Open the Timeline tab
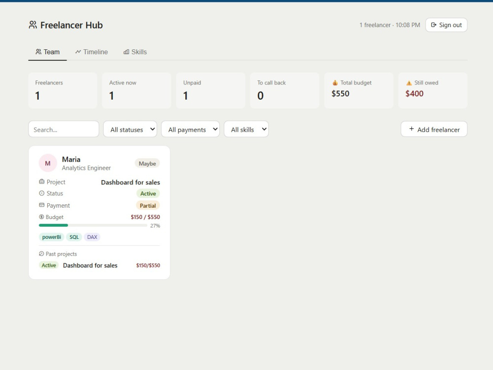The image size is (493, 370). click(92, 52)
